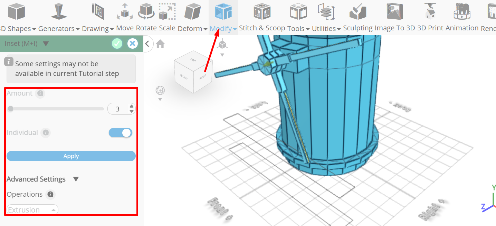Collapse the Advanced Settings section

(76, 179)
